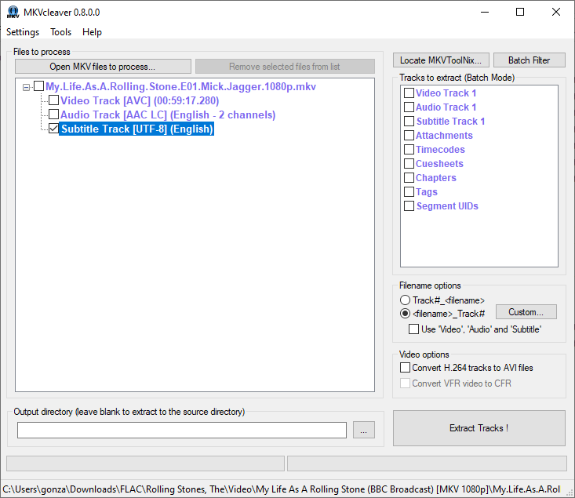The width and height of the screenshot is (575, 498).
Task: Close the MKVcleaver window
Action: 556,12
